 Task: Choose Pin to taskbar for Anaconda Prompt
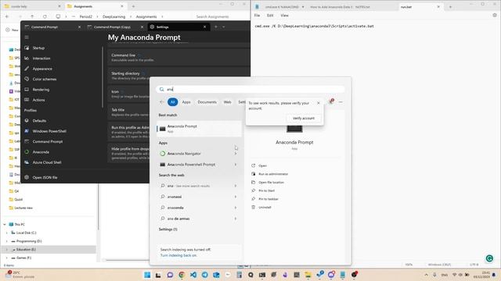pos(269,199)
